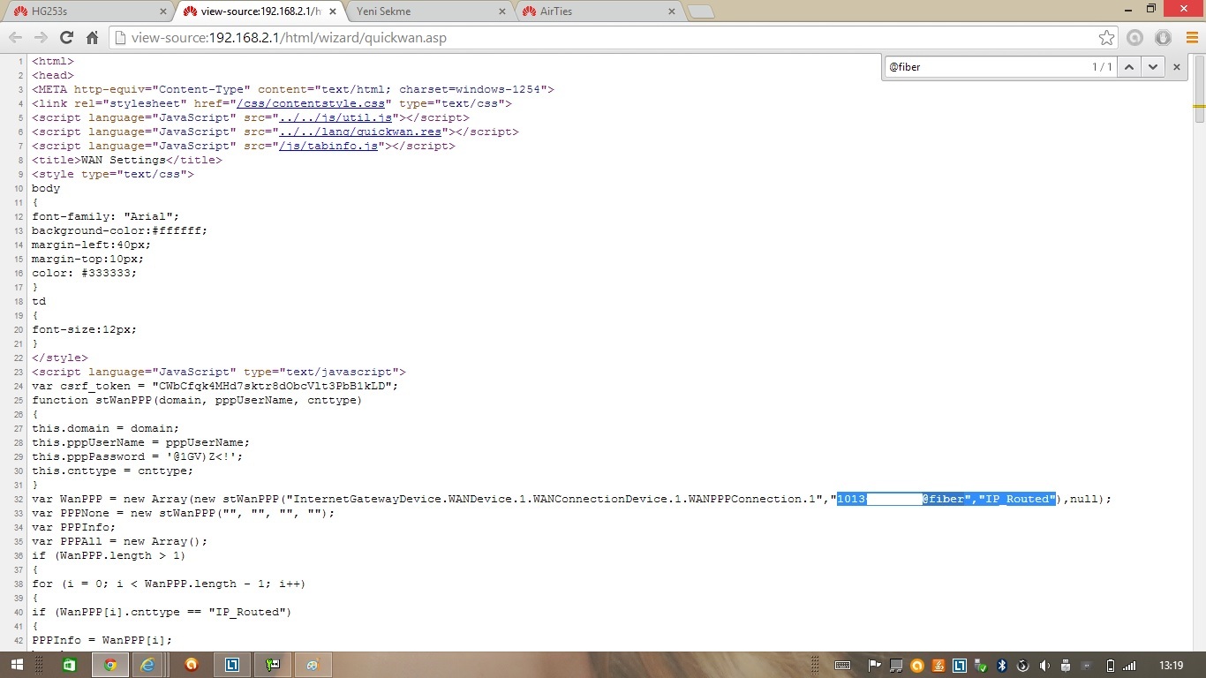Open the 13:19 taskbar clock
Screen dimensions: 1206x678
coord(1171,666)
